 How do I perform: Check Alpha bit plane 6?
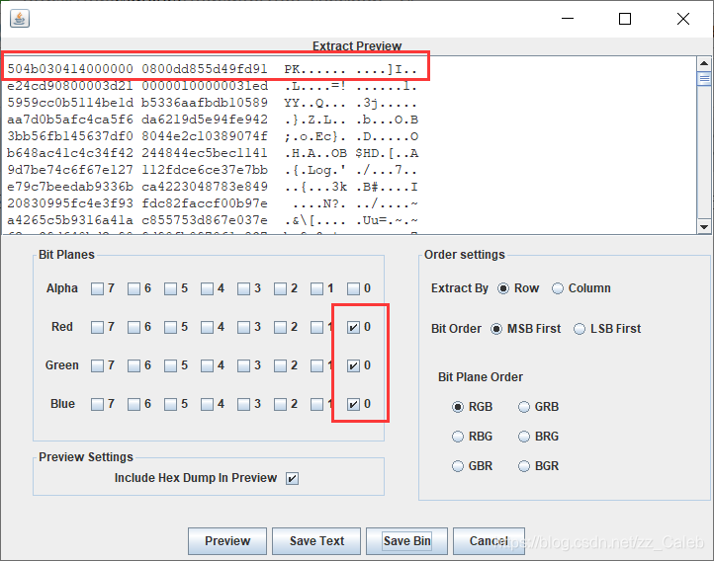coord(134,288)
